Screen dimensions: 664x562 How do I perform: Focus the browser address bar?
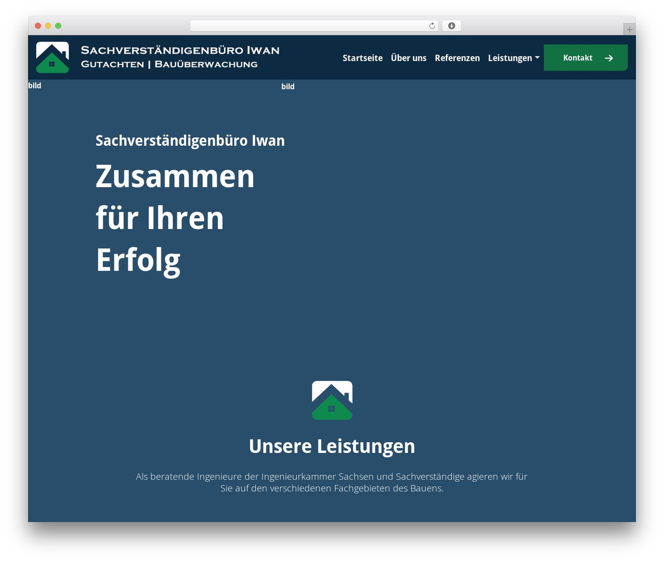[x=314, y=26]
